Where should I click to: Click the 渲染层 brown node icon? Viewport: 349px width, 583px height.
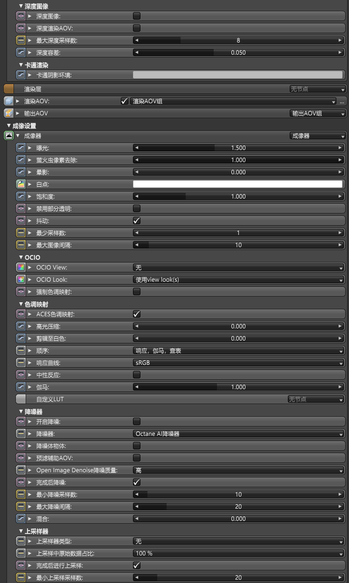click(x=9, y=89)
